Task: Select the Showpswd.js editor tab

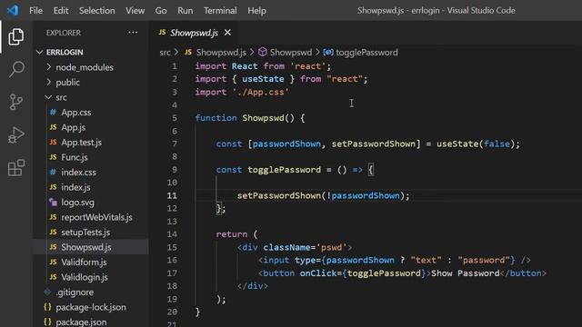Action: pyautogui.click(x=194, y=33)
